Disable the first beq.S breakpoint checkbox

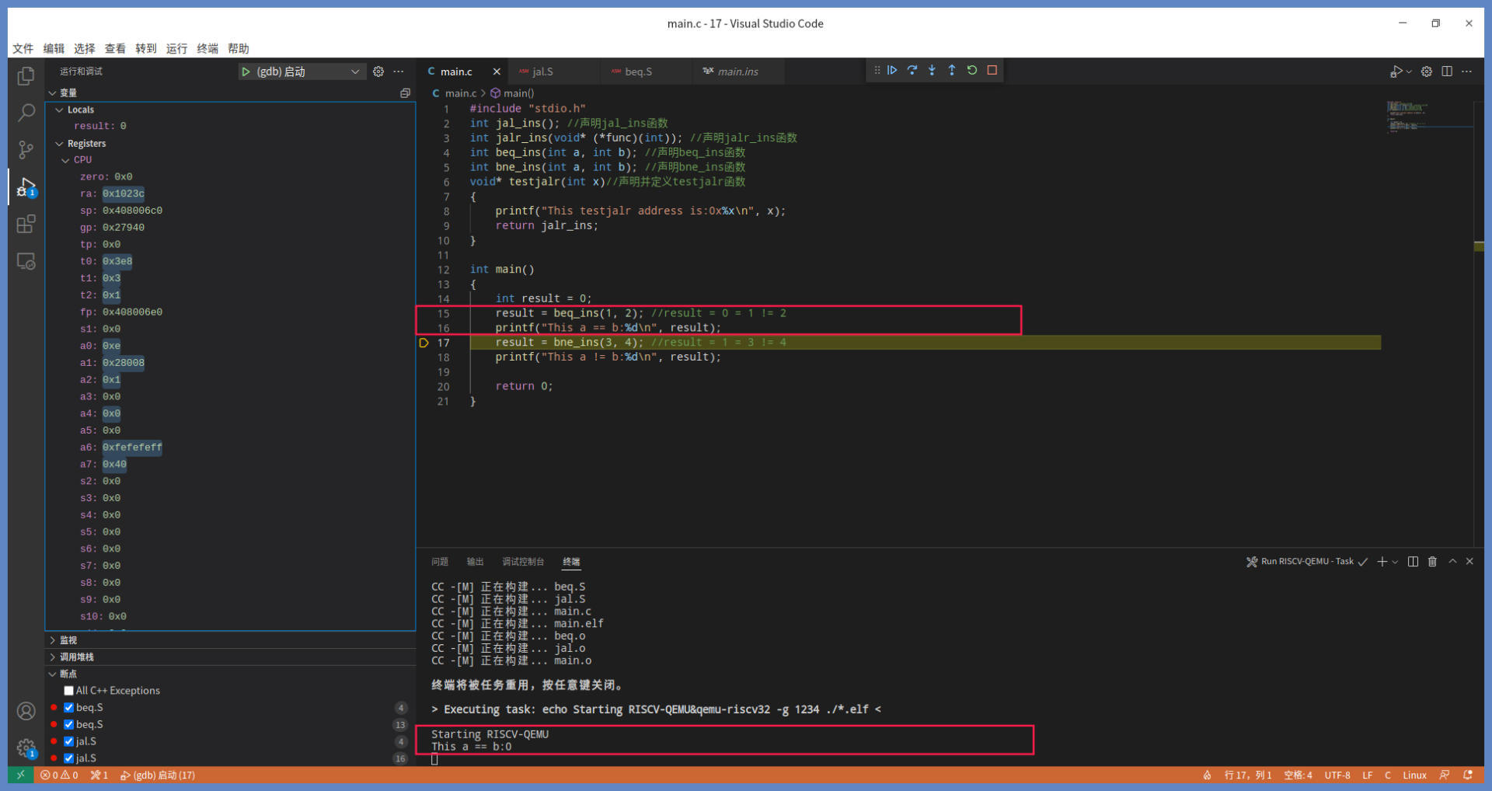point(69,708)
